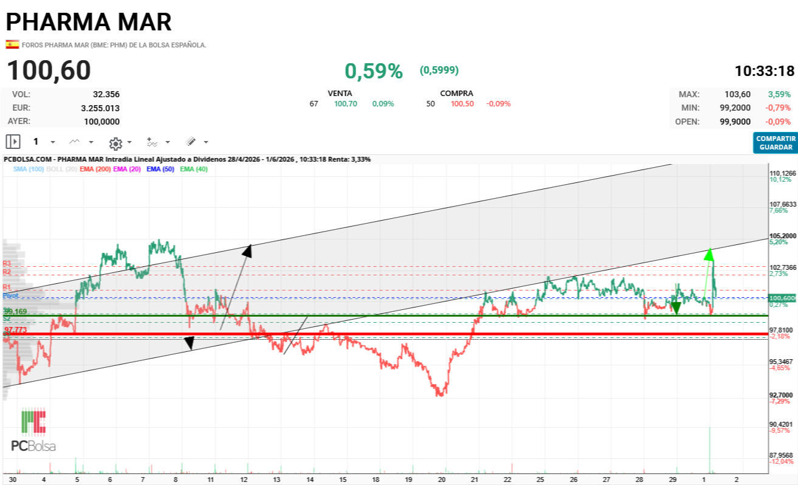Click the R1 resistance level label
This screenshot has width=798, height=485.
coord(7,286)
